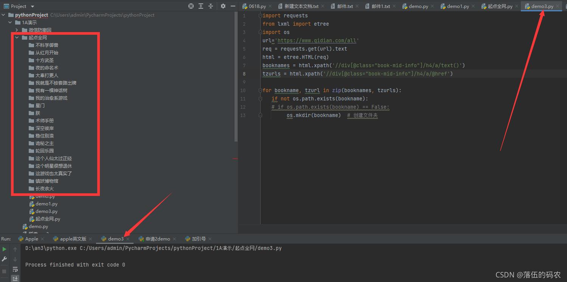Open Project panel settings gear icon
Image resolution: width=567 pixels, height=282 pixels.
[223, 6]
